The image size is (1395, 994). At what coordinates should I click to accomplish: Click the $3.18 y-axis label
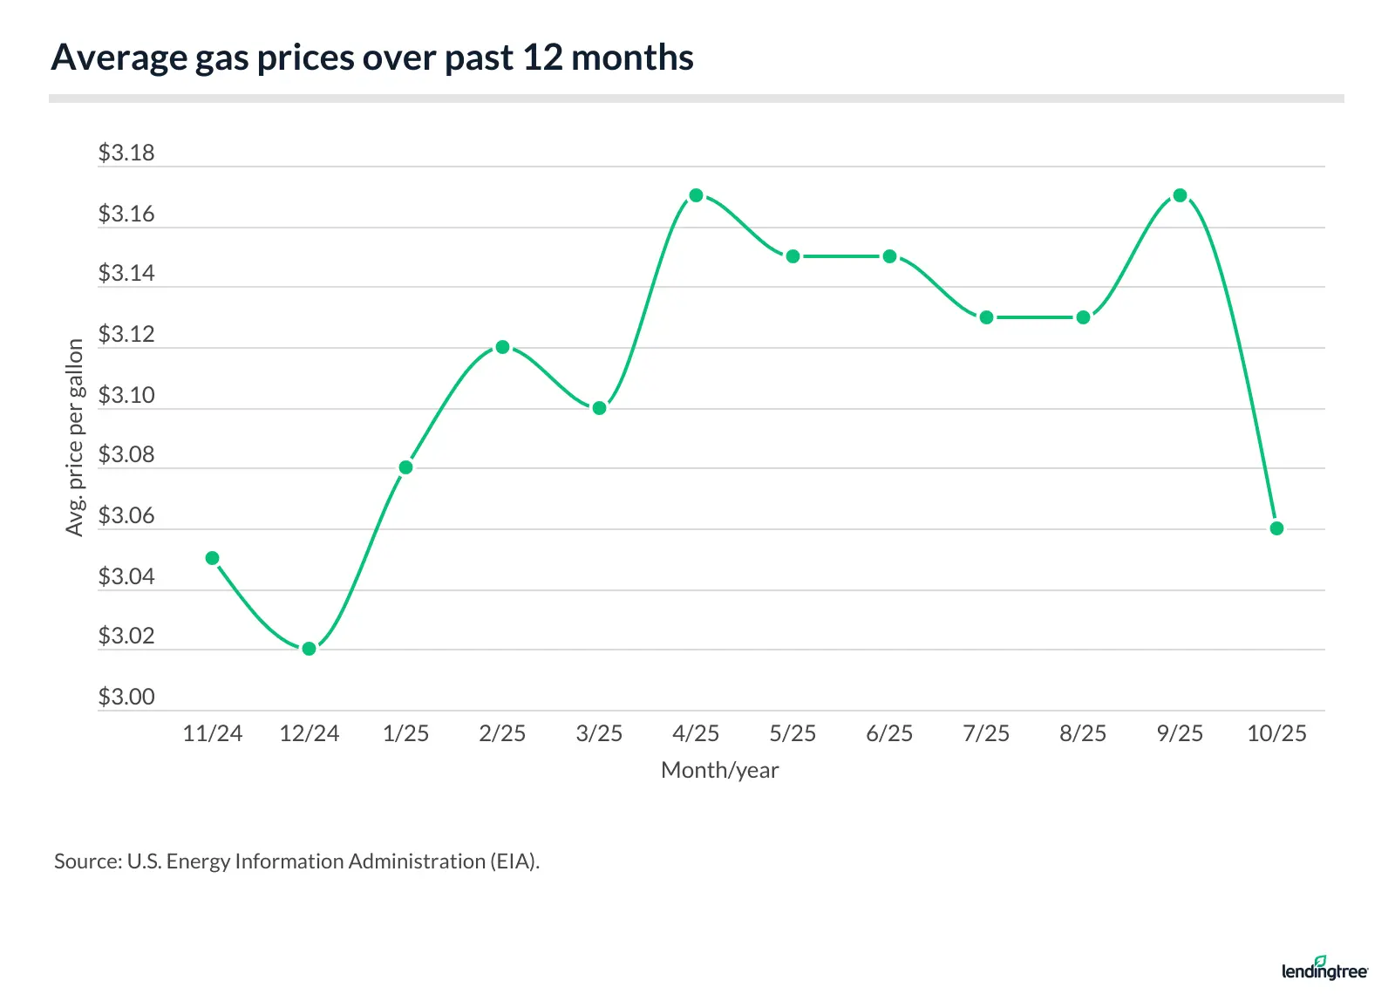click(126, 153)
